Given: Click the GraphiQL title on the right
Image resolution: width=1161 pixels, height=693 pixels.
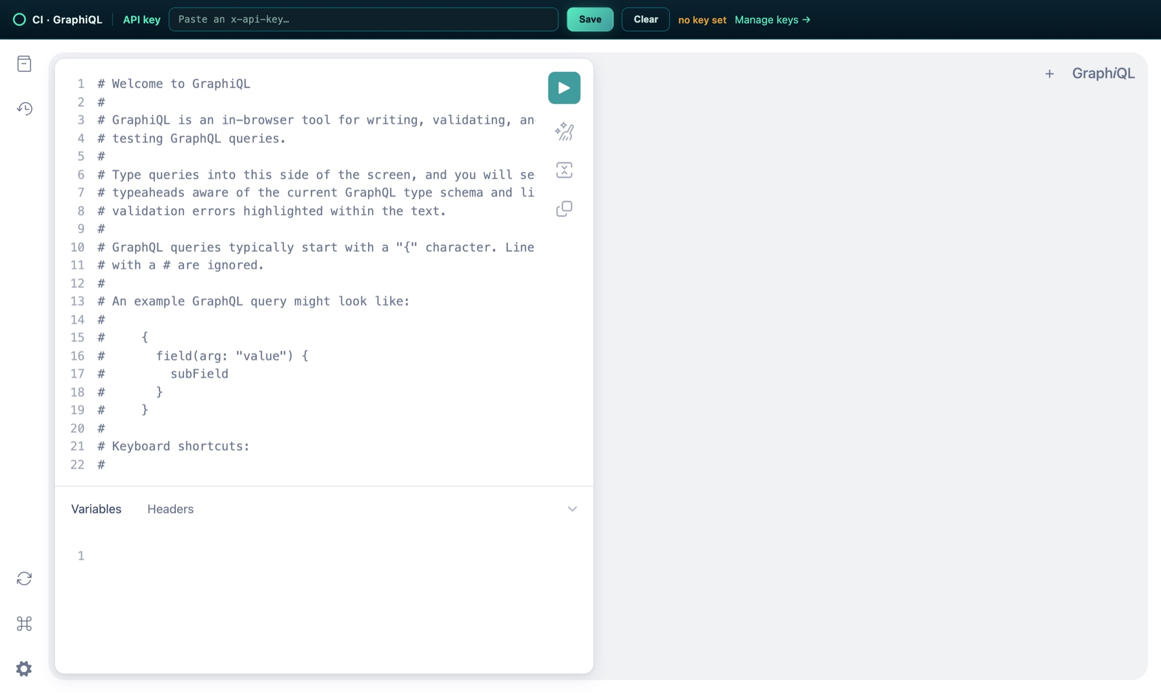Looking at the screenshot, I should 1103,74.
